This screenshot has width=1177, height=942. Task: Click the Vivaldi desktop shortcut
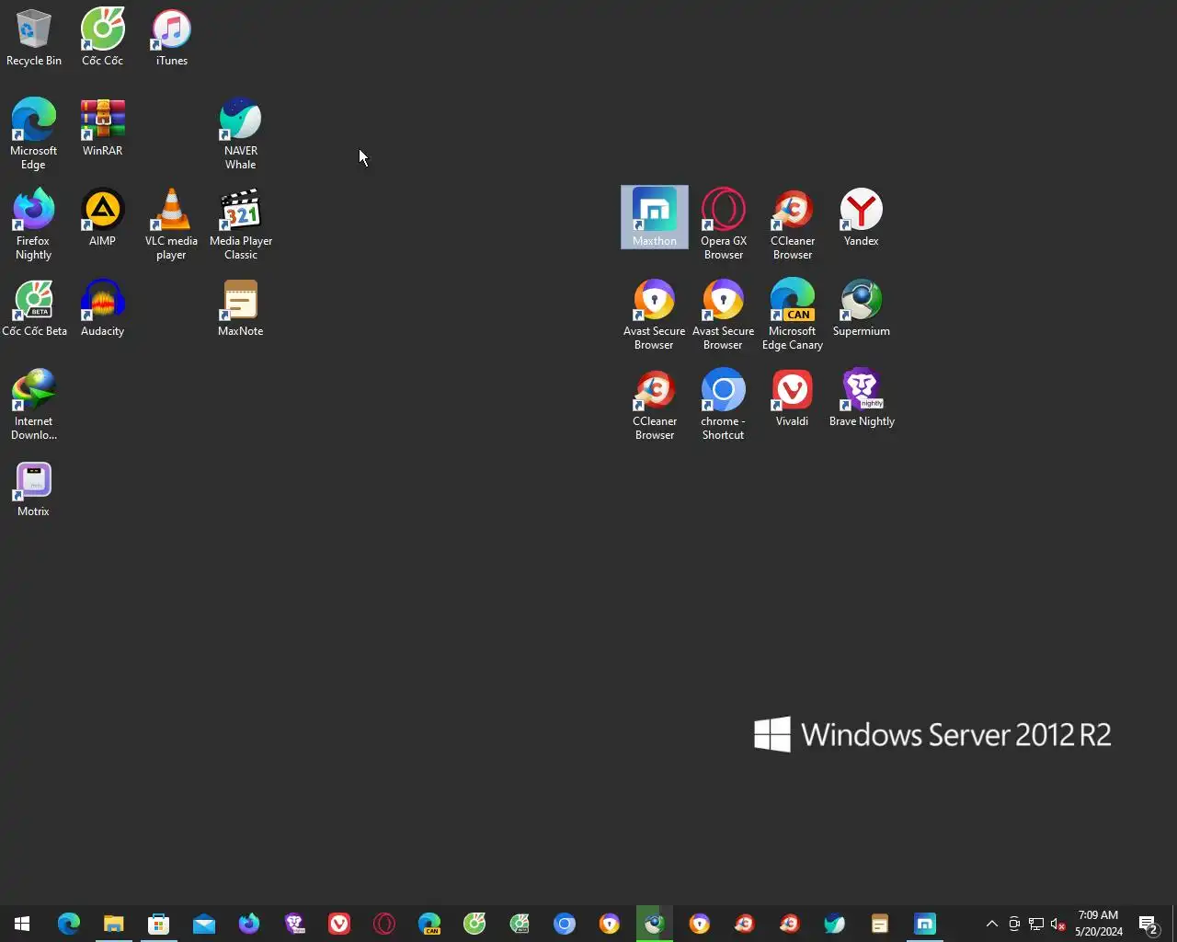point(793,398)
